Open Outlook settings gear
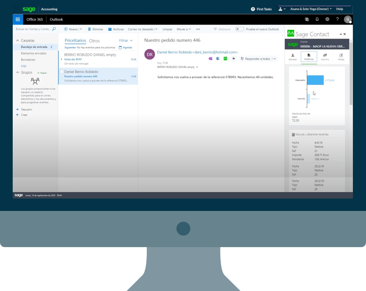Image resolution: width=366 pixels, height=291 pixels. [x=327, y=19]
